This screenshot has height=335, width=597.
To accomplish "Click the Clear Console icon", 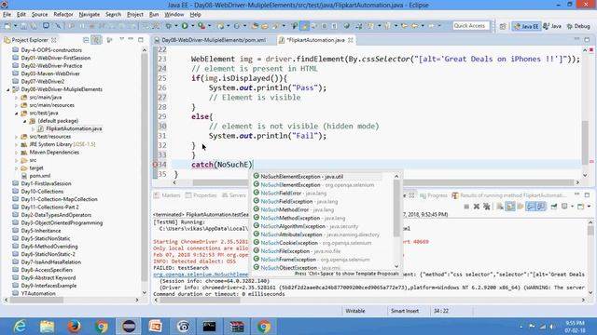I will [x=500, y=207].
